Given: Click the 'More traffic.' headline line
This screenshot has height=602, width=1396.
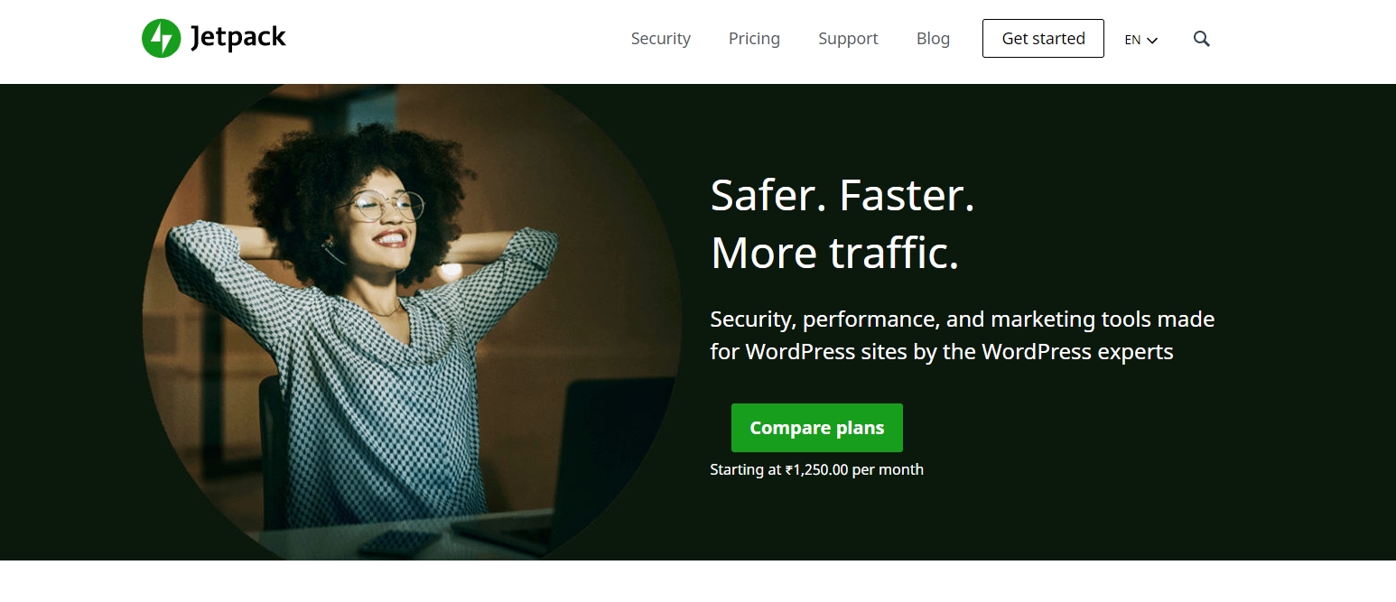Looking at the screenshot, I should 834,254.
